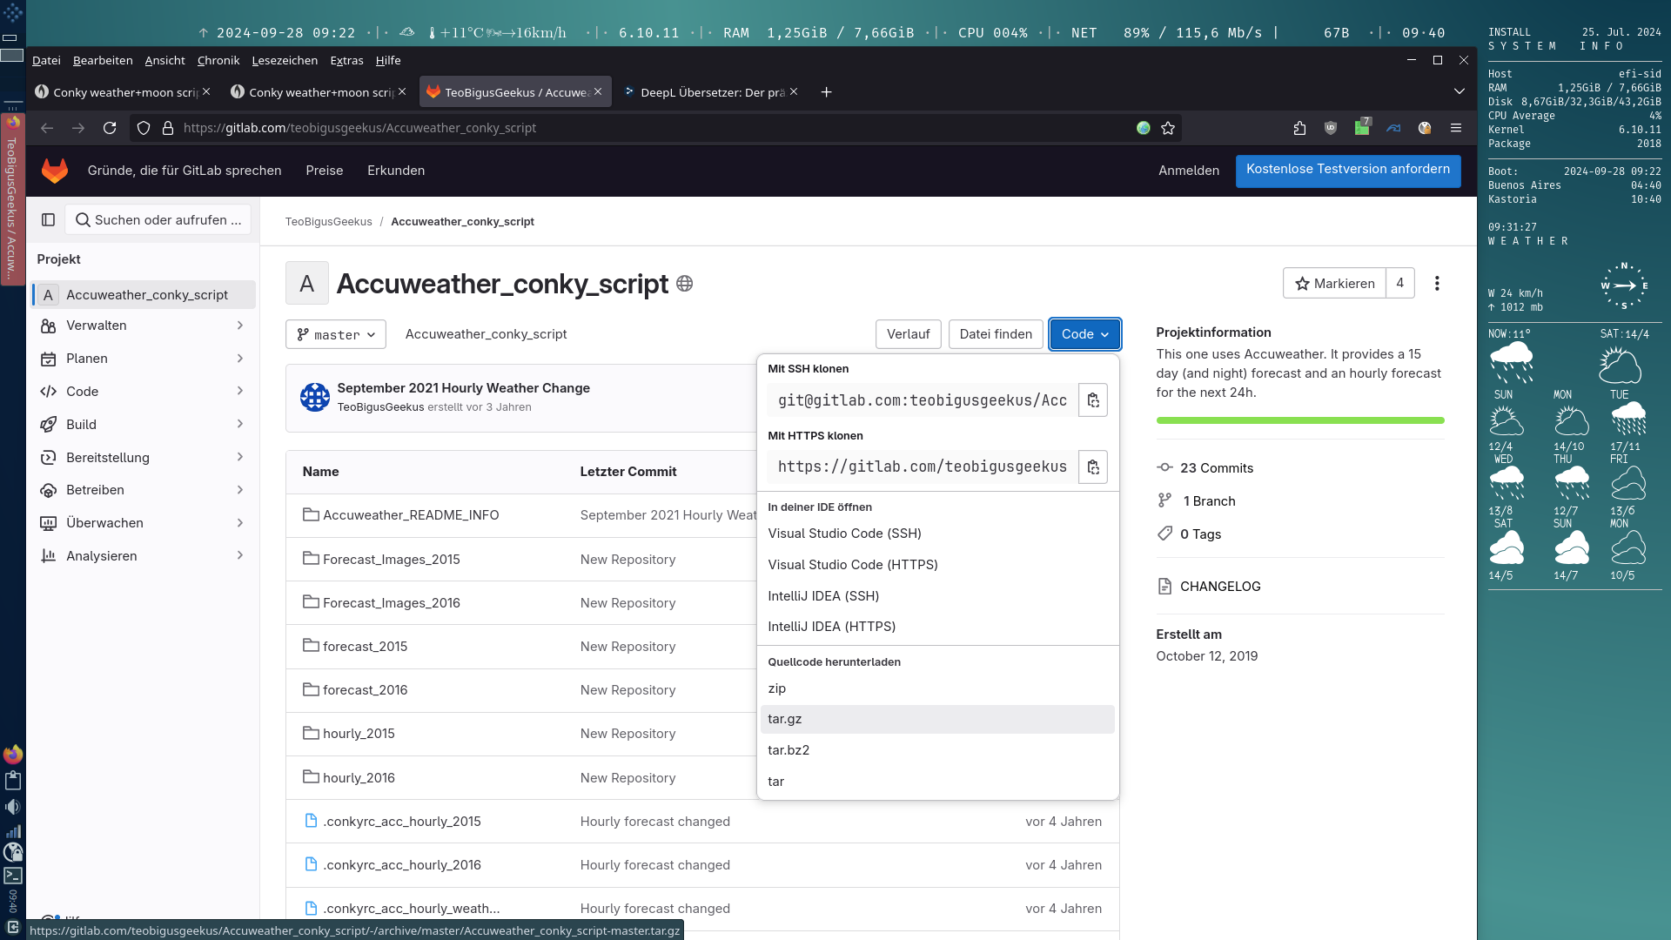Expand the Build sidebar section
The image size is (1671, 940).
pyautogui.click(x=143, y=425)
